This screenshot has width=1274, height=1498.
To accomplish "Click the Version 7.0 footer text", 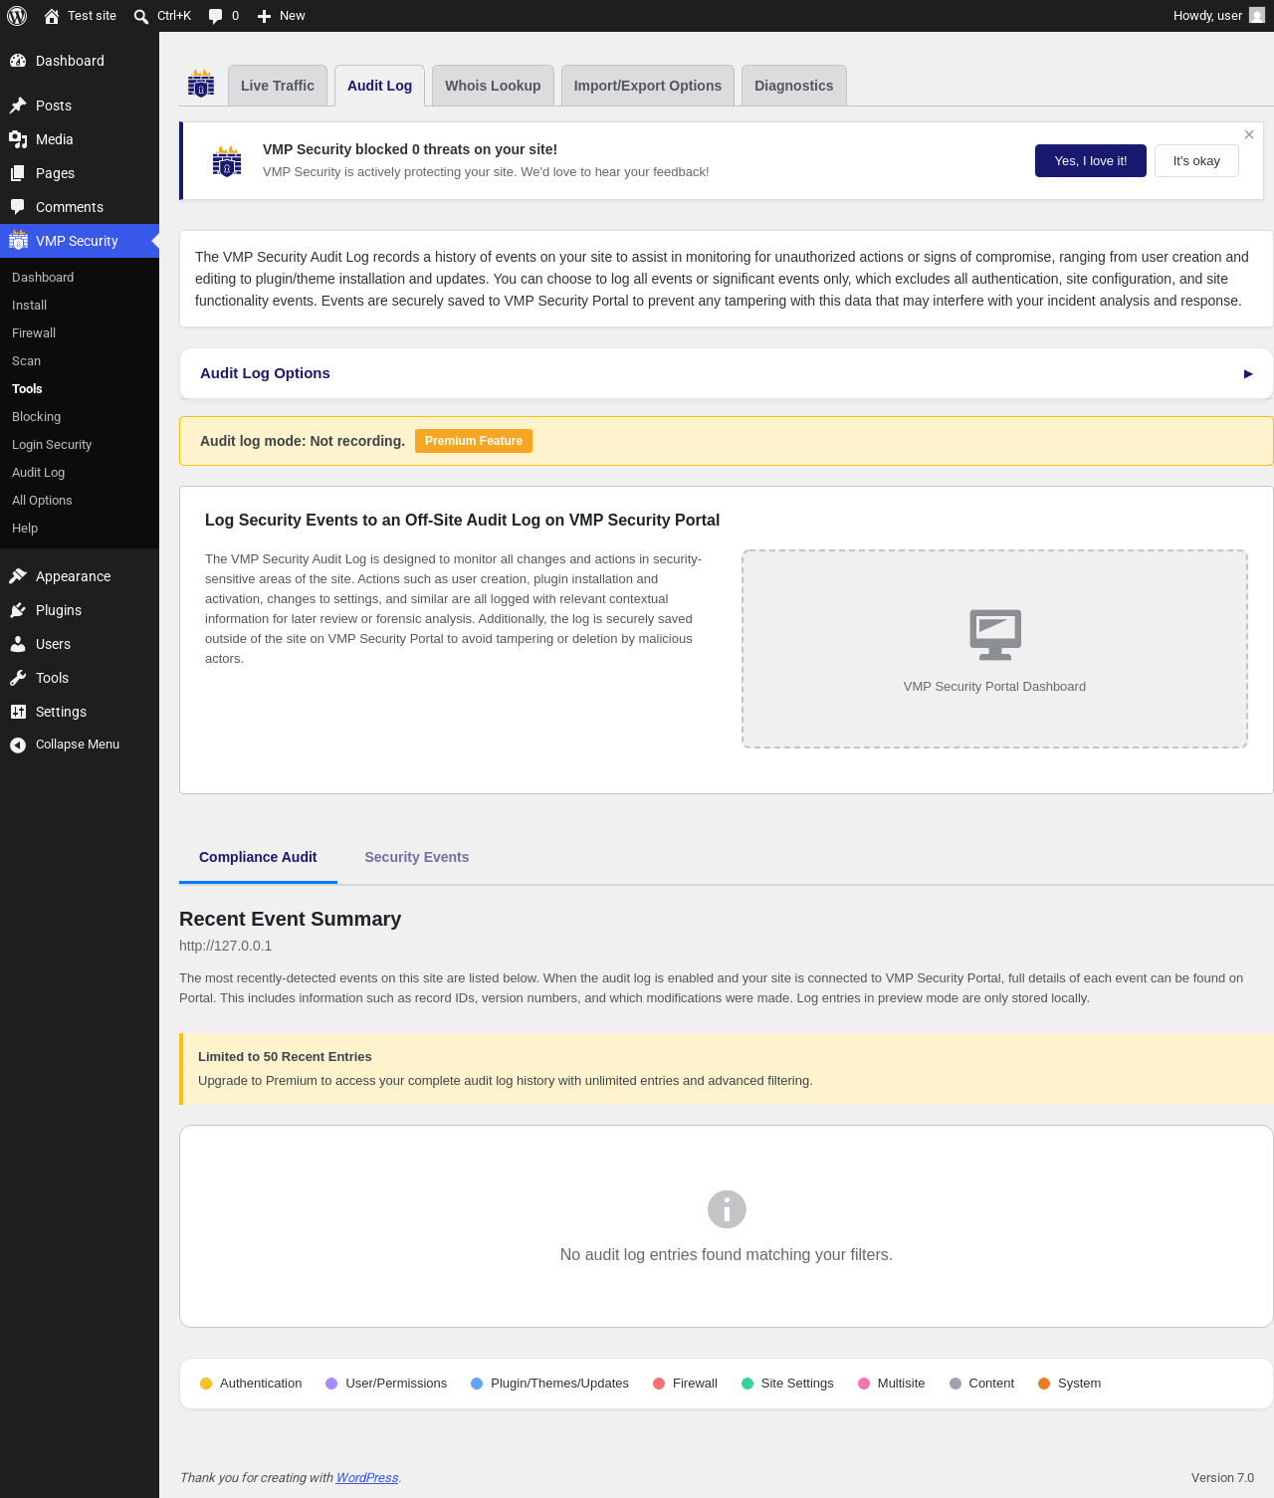I will pyautogui.click(x=1222, y=1478).
